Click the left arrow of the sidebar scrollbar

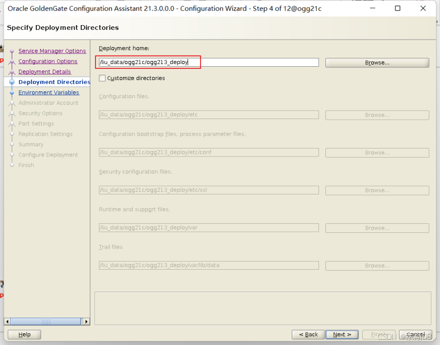coord(7,322)
